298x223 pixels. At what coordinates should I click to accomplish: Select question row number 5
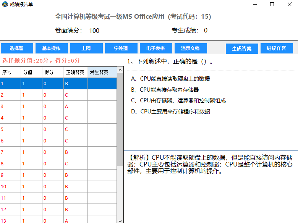[57, 129]
